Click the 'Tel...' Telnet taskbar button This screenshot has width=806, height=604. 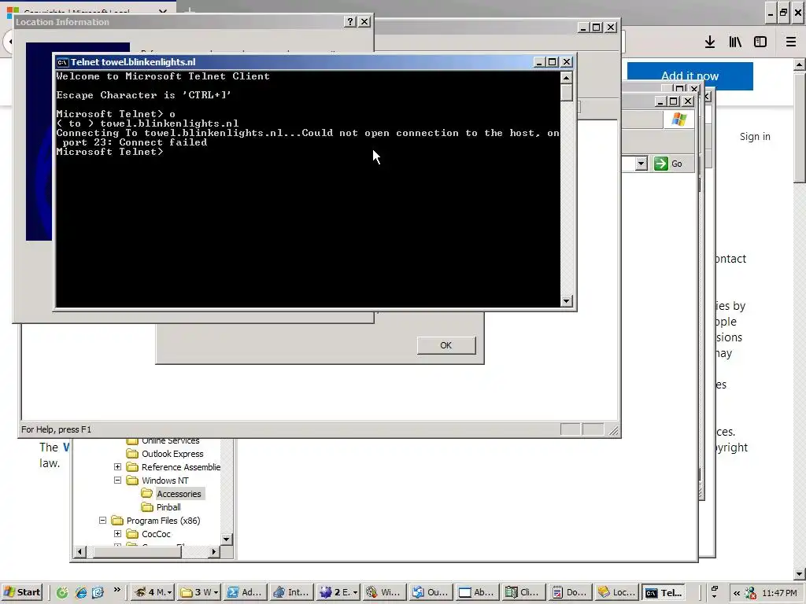(664, 592)
